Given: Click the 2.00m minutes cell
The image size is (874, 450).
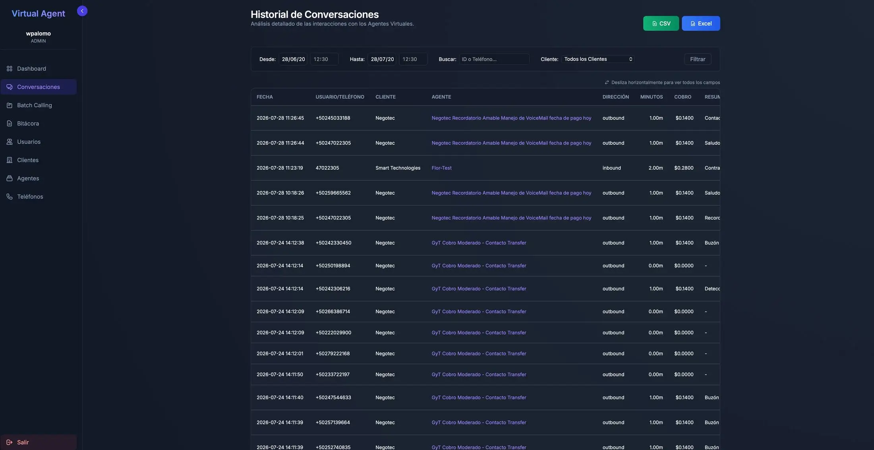Looking at the screenshot, I should click(655, 168).
